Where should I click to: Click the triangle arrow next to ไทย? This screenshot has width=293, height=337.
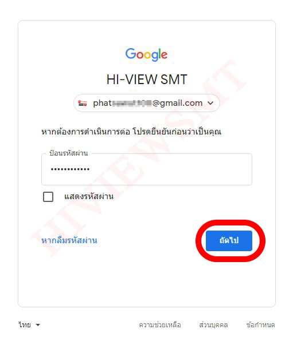(x=38, y=325)
